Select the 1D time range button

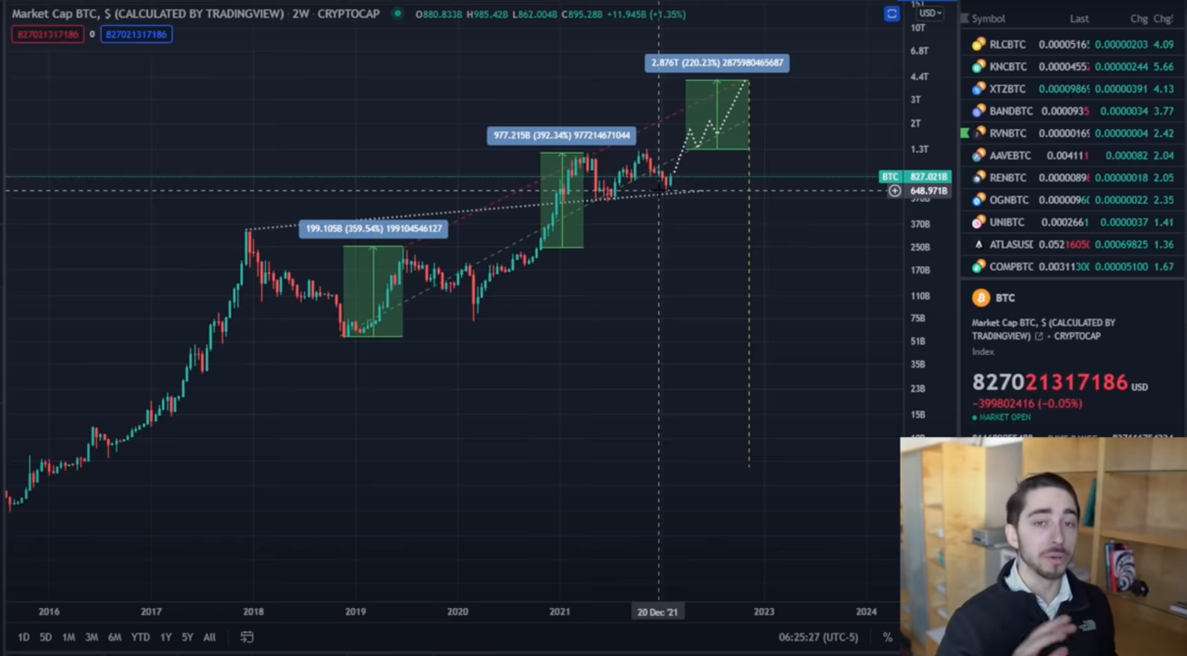[x=24, y=637]
